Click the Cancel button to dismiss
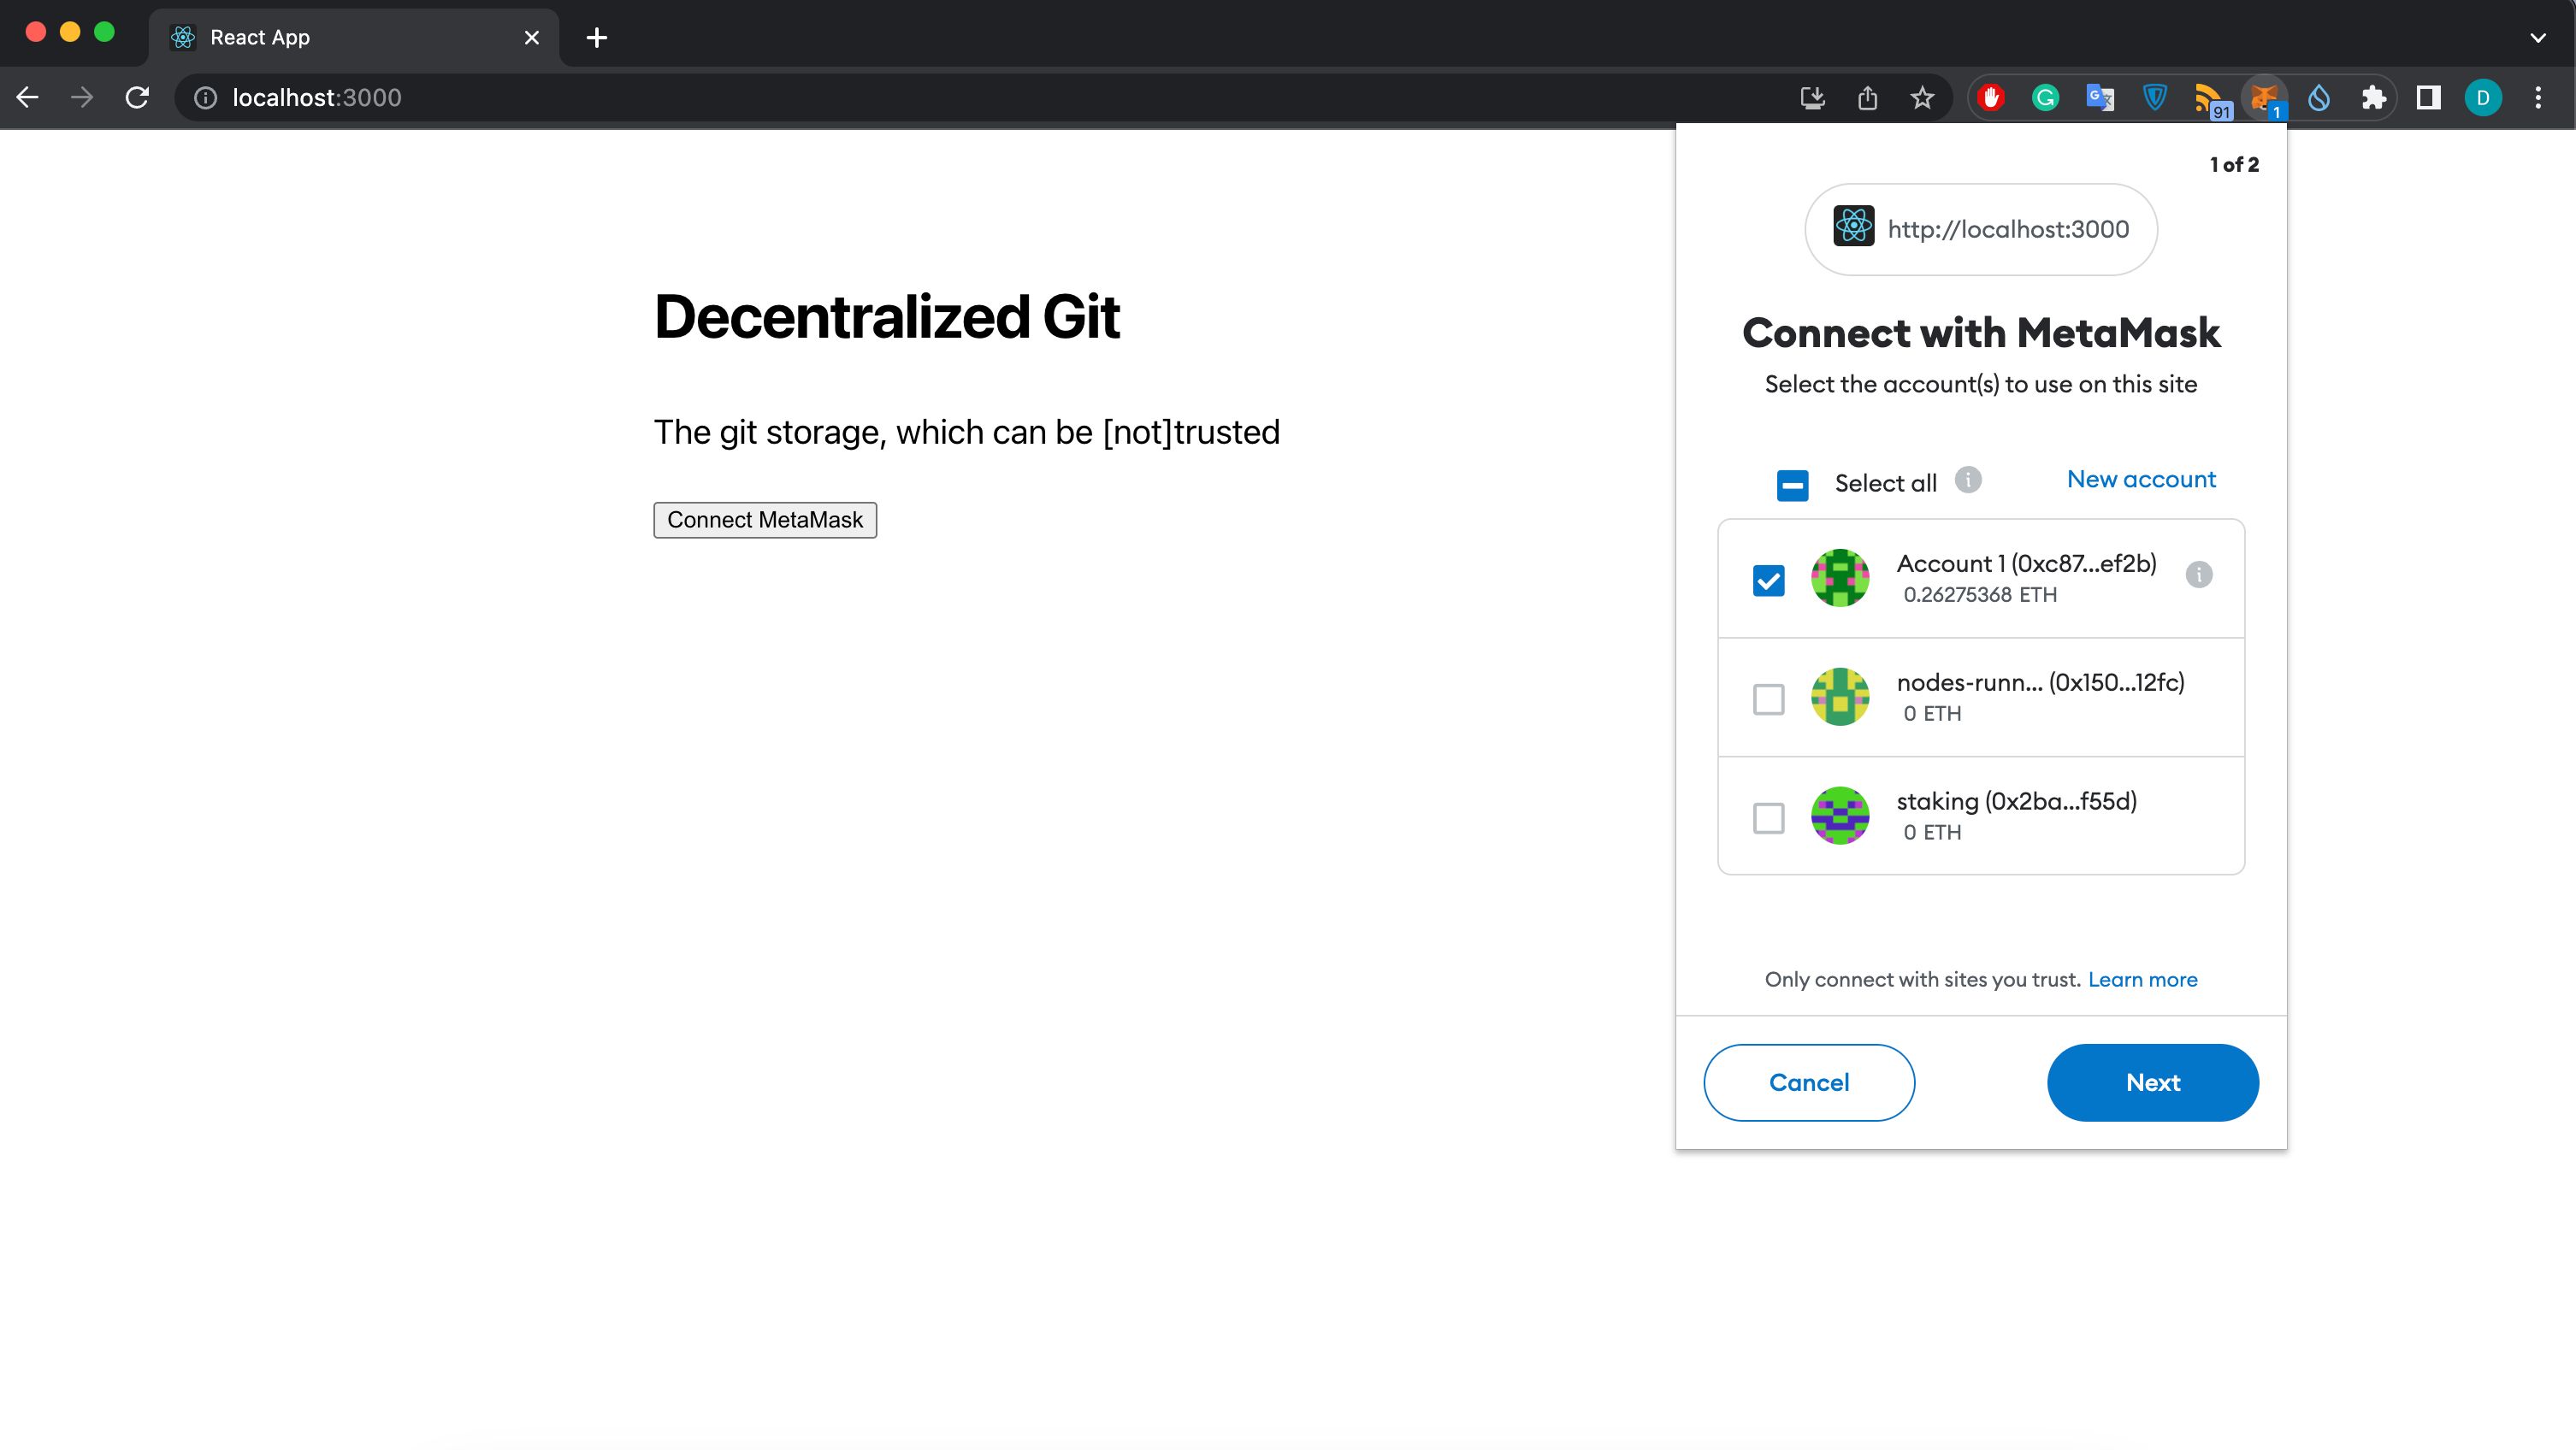Image resolution: width=2576 pixels, height=1450 pixels. coord(1808,1082)
